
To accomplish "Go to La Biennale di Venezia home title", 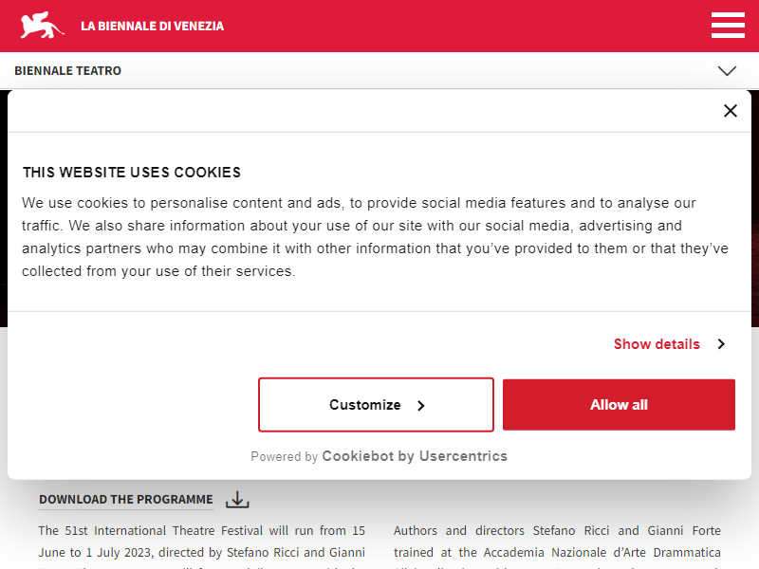I will (152, 27).
